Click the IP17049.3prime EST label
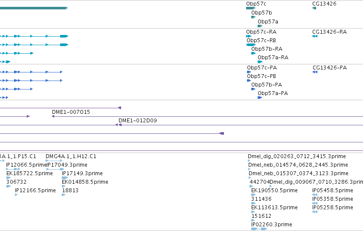Image resolution: width=363 pixels, height=231 pixels. [x=67, y=165]
